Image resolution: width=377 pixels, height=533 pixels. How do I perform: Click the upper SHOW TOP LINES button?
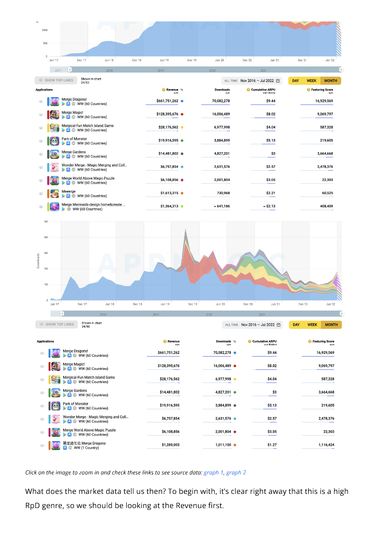click(56, 81)
